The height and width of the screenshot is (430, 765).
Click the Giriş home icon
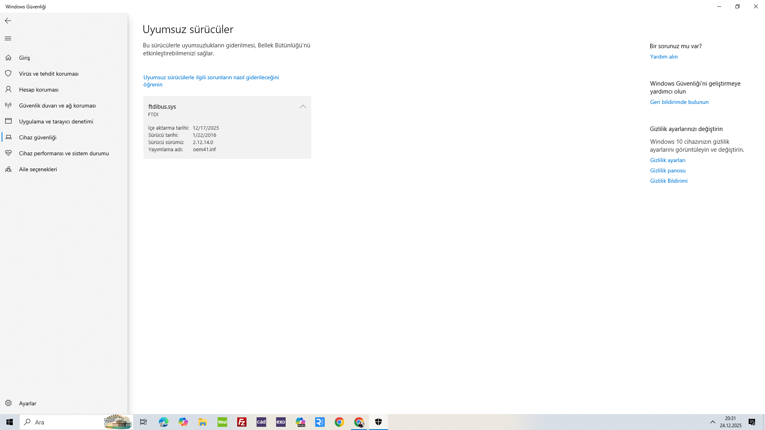click(x=8, y=58)
